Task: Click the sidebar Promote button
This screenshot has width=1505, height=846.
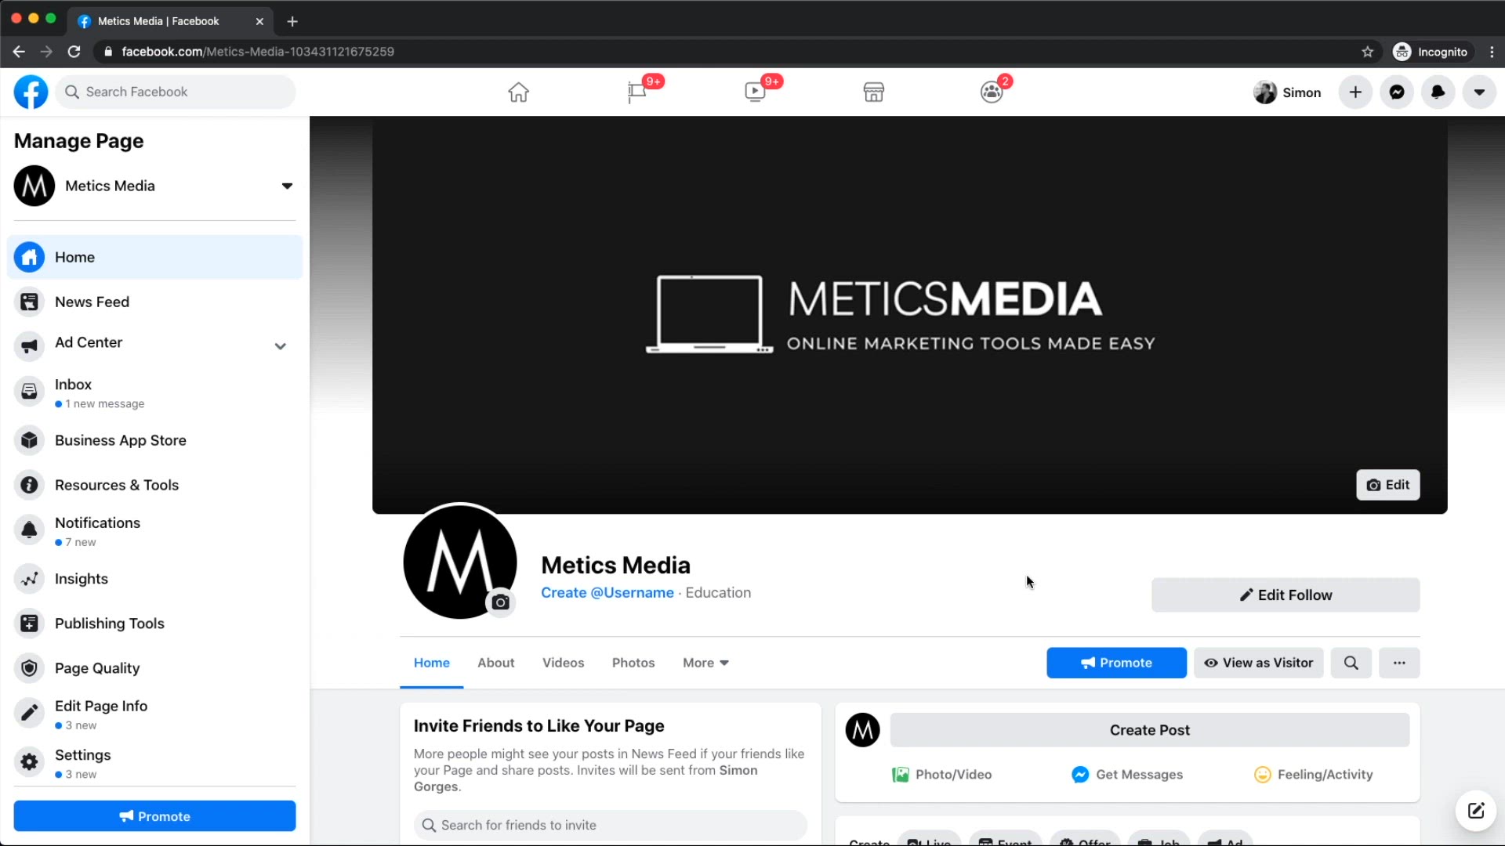Action: 154,816
